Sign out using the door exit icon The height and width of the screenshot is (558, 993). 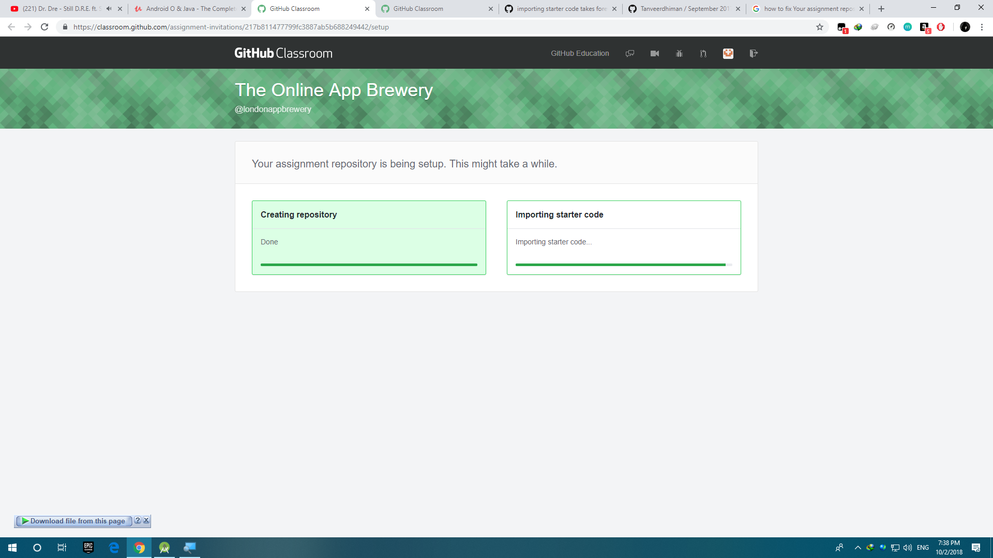754,53
